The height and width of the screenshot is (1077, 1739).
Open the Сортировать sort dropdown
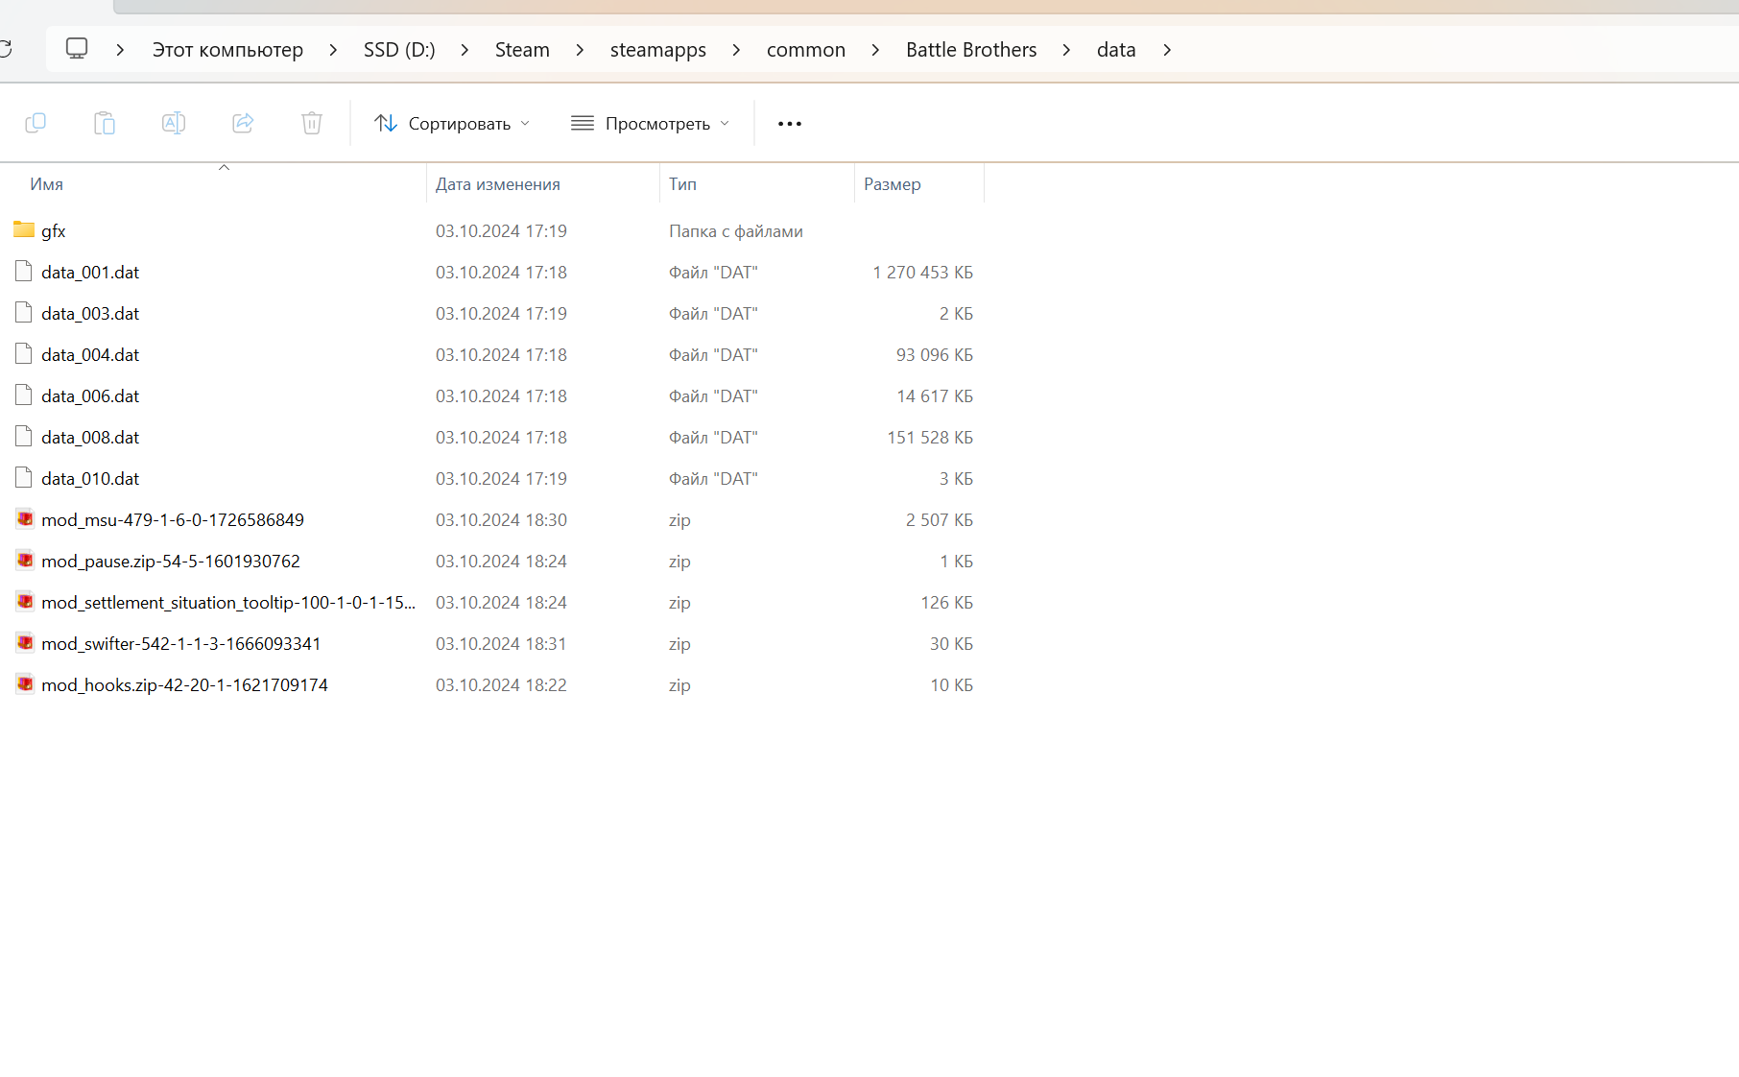pyautogui.click(x=452, y=124)
